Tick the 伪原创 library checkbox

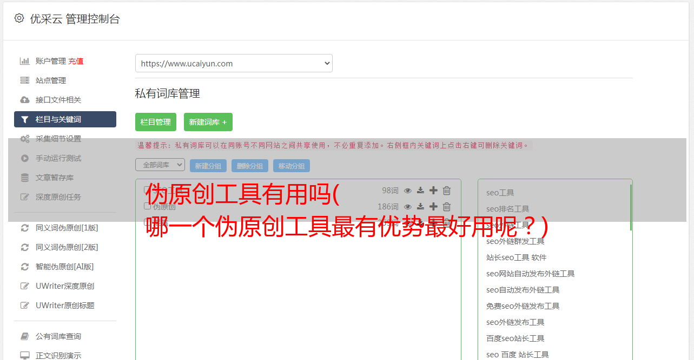click(x=147, y=206)
